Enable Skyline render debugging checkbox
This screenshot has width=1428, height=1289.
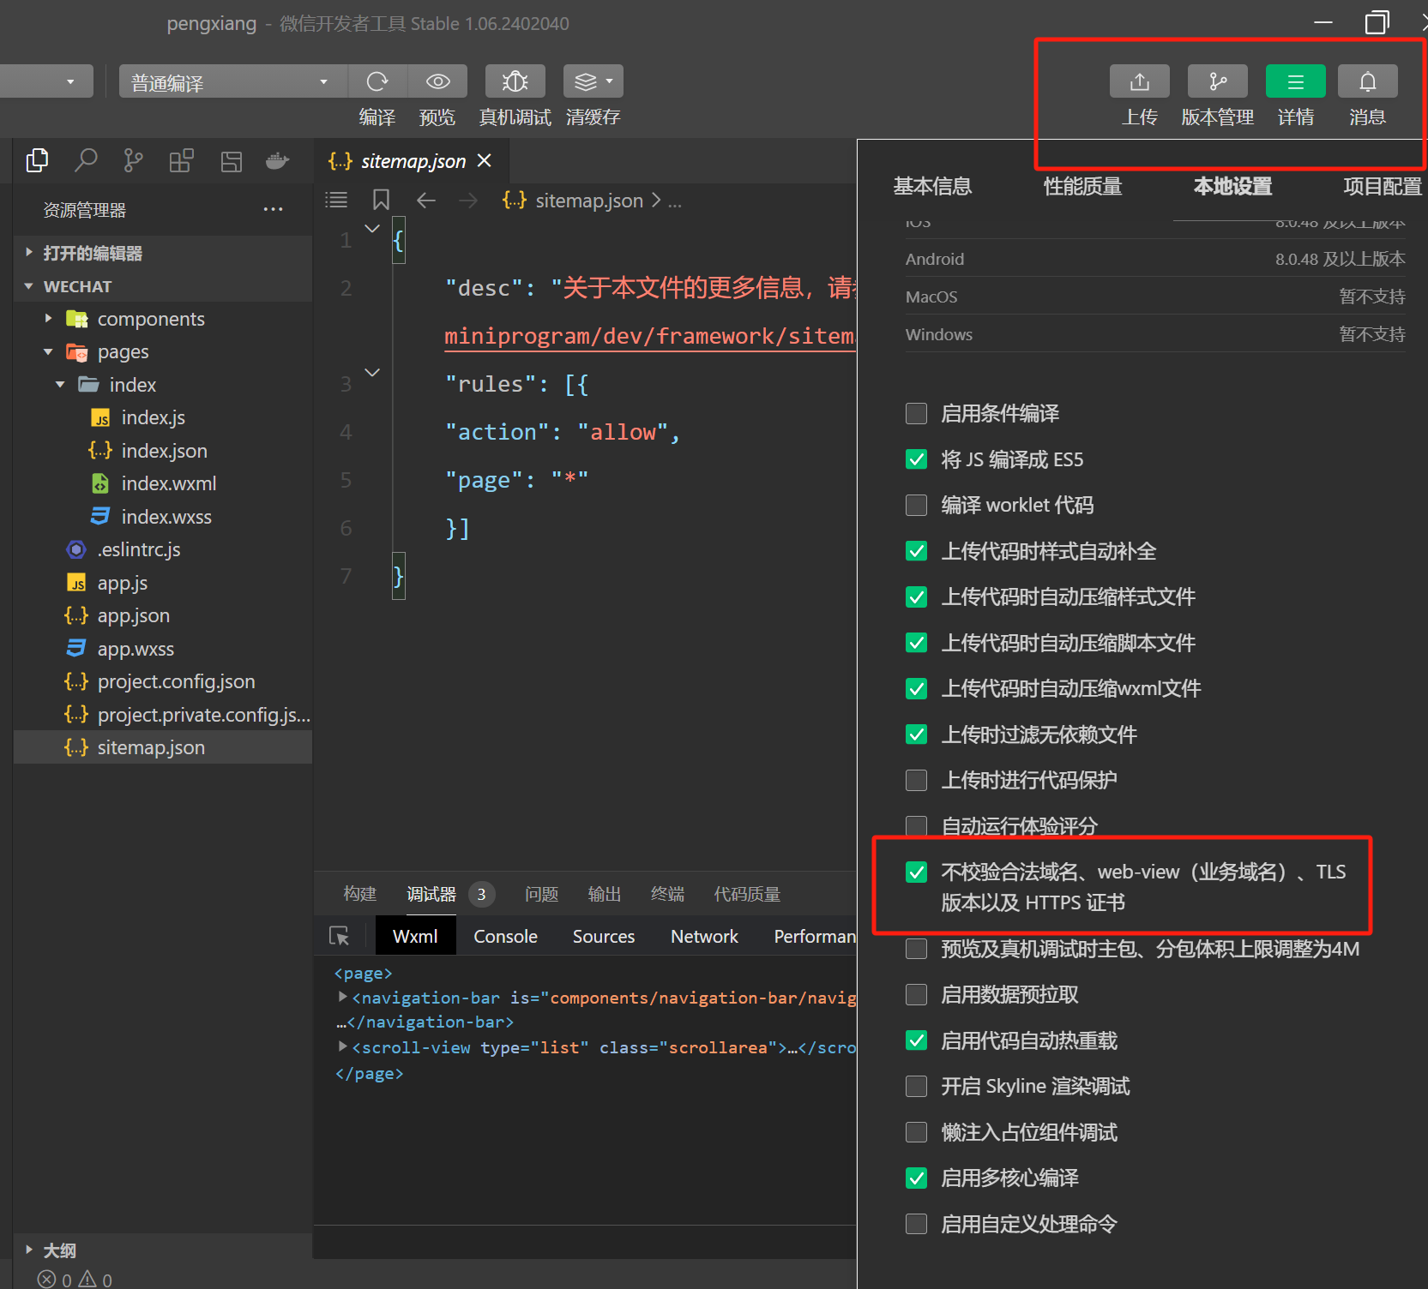point(916,1086)
